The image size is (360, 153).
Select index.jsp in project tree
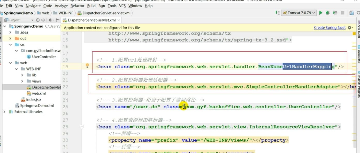click(x=33, y=100)
